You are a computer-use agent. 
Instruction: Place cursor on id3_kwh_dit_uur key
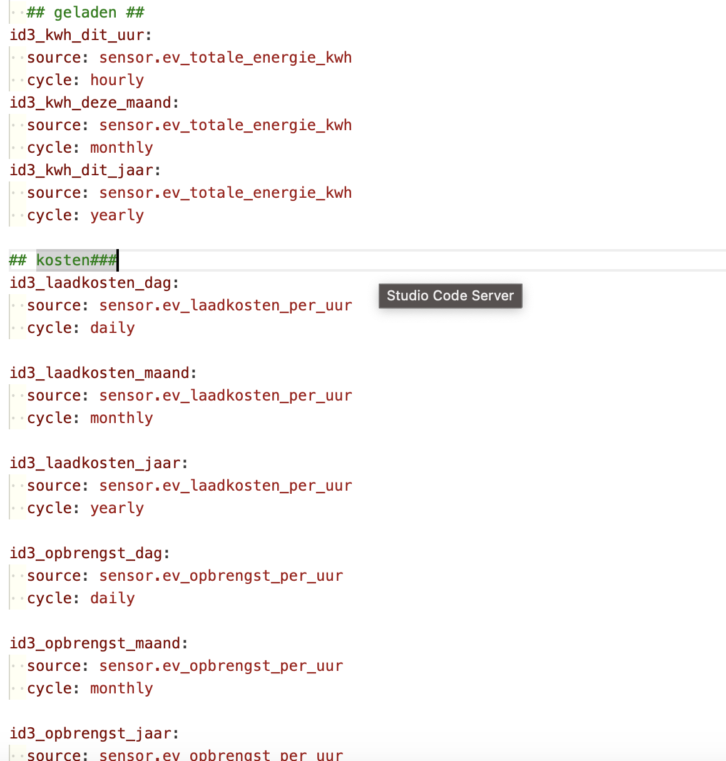pos(79,35)
